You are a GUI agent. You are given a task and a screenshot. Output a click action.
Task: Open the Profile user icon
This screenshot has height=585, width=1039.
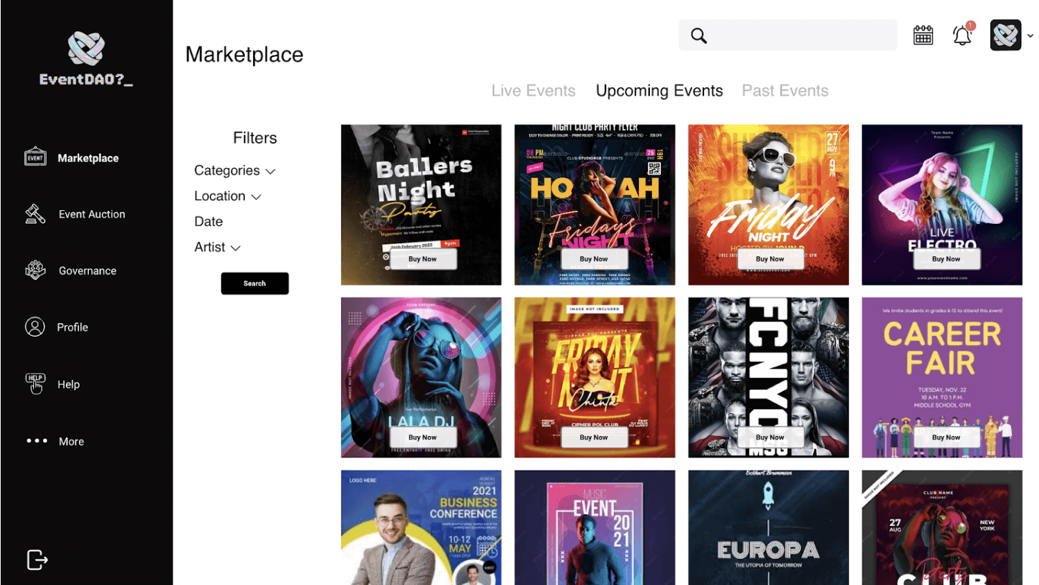coord(35,327)
